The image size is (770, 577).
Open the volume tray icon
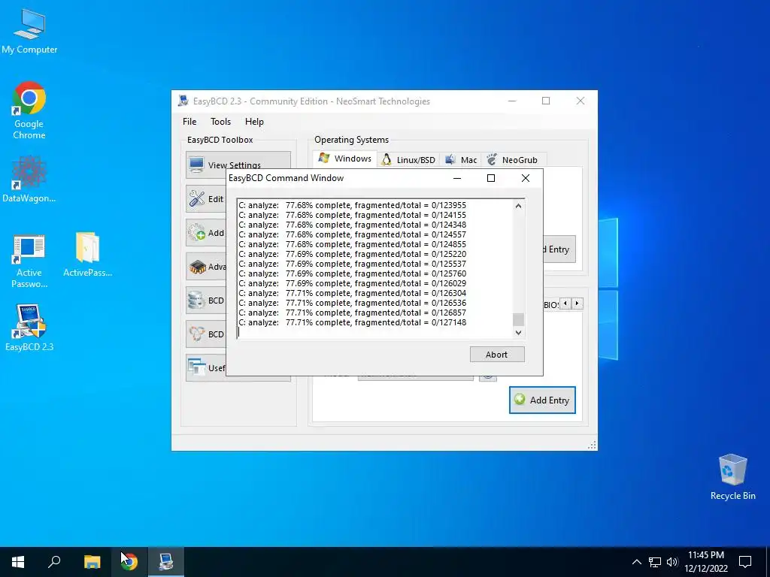pyautogui.click(x=671, y=562)
